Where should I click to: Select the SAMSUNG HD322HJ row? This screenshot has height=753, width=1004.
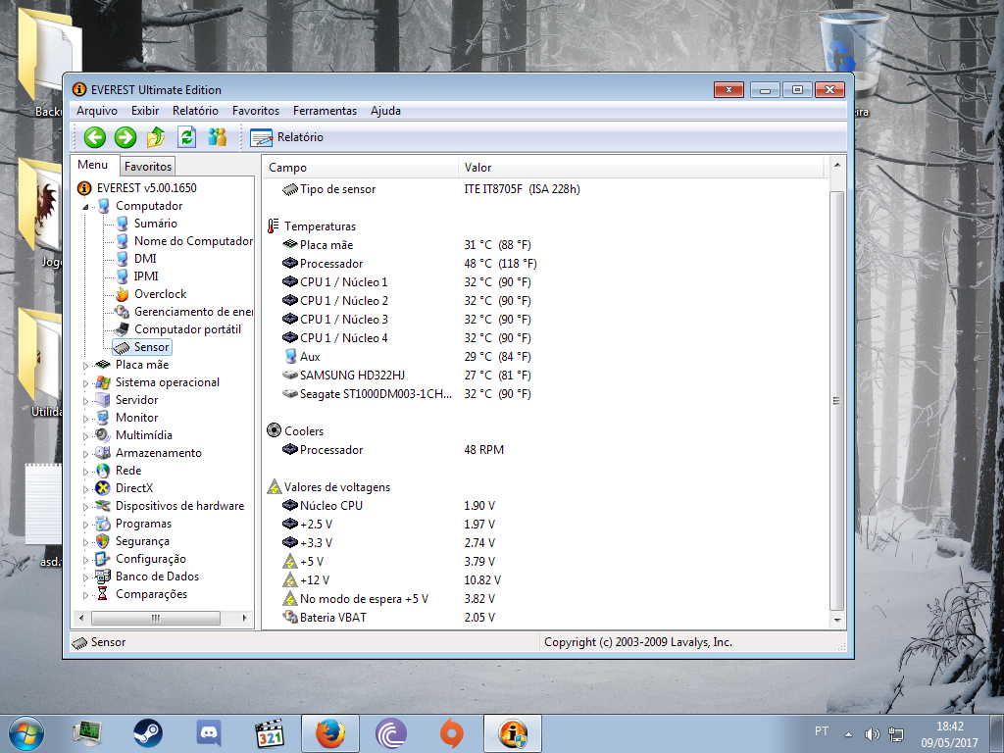click(545, 376)
